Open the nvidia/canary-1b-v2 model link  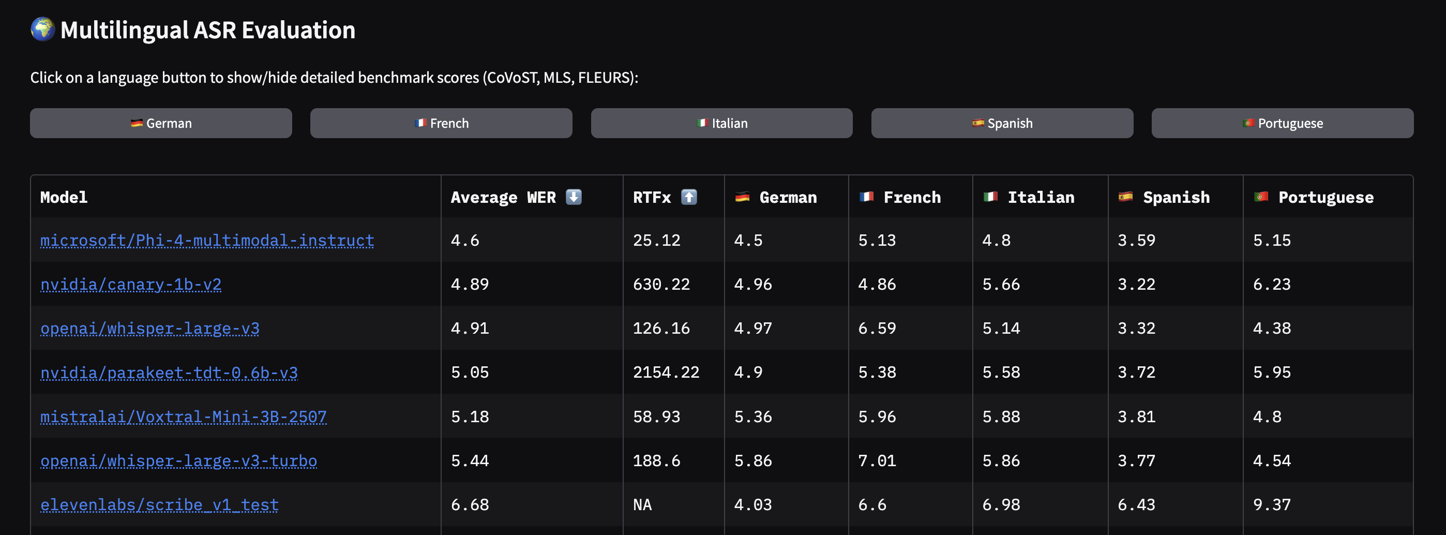(x=131, y=285)
